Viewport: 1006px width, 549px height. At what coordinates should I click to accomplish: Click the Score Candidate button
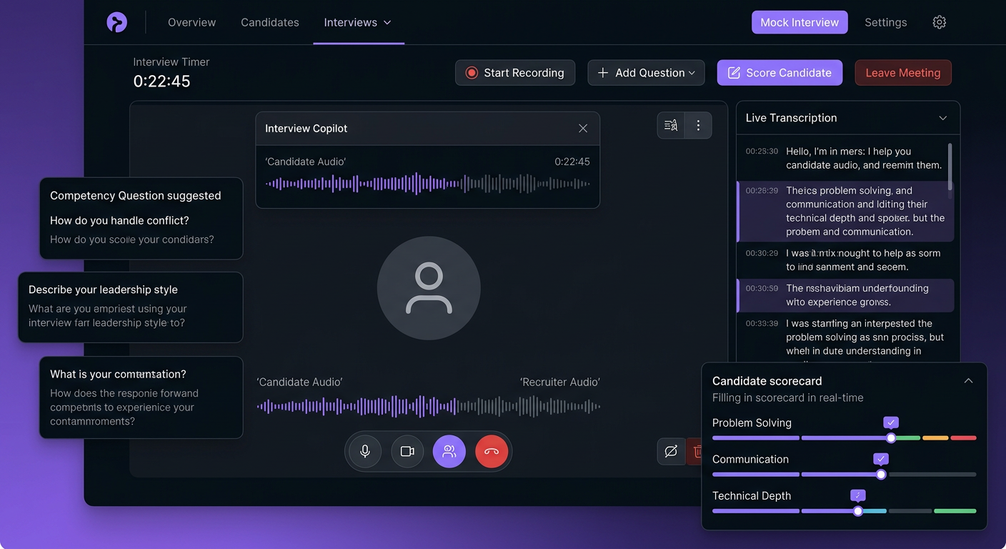tap(780, 73)
